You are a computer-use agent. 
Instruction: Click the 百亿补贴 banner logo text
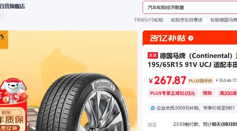click(168, 38)
